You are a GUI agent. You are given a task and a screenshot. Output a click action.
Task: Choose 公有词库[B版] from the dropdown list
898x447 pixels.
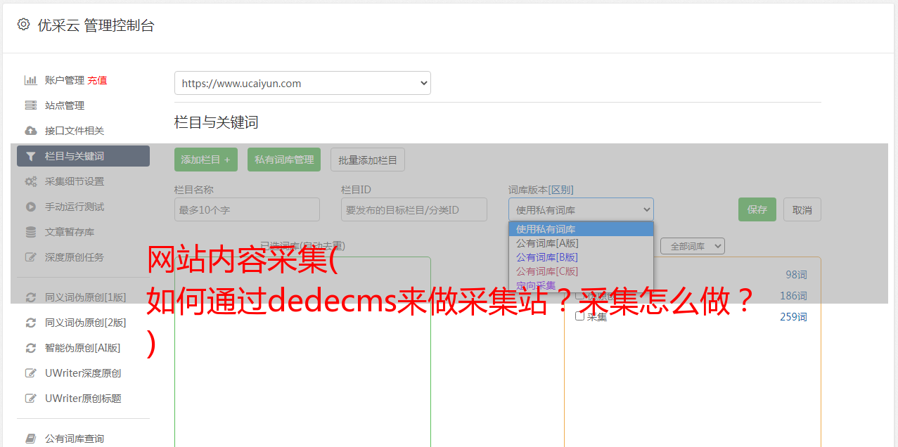pyautogui.click(x=581, y=257)
